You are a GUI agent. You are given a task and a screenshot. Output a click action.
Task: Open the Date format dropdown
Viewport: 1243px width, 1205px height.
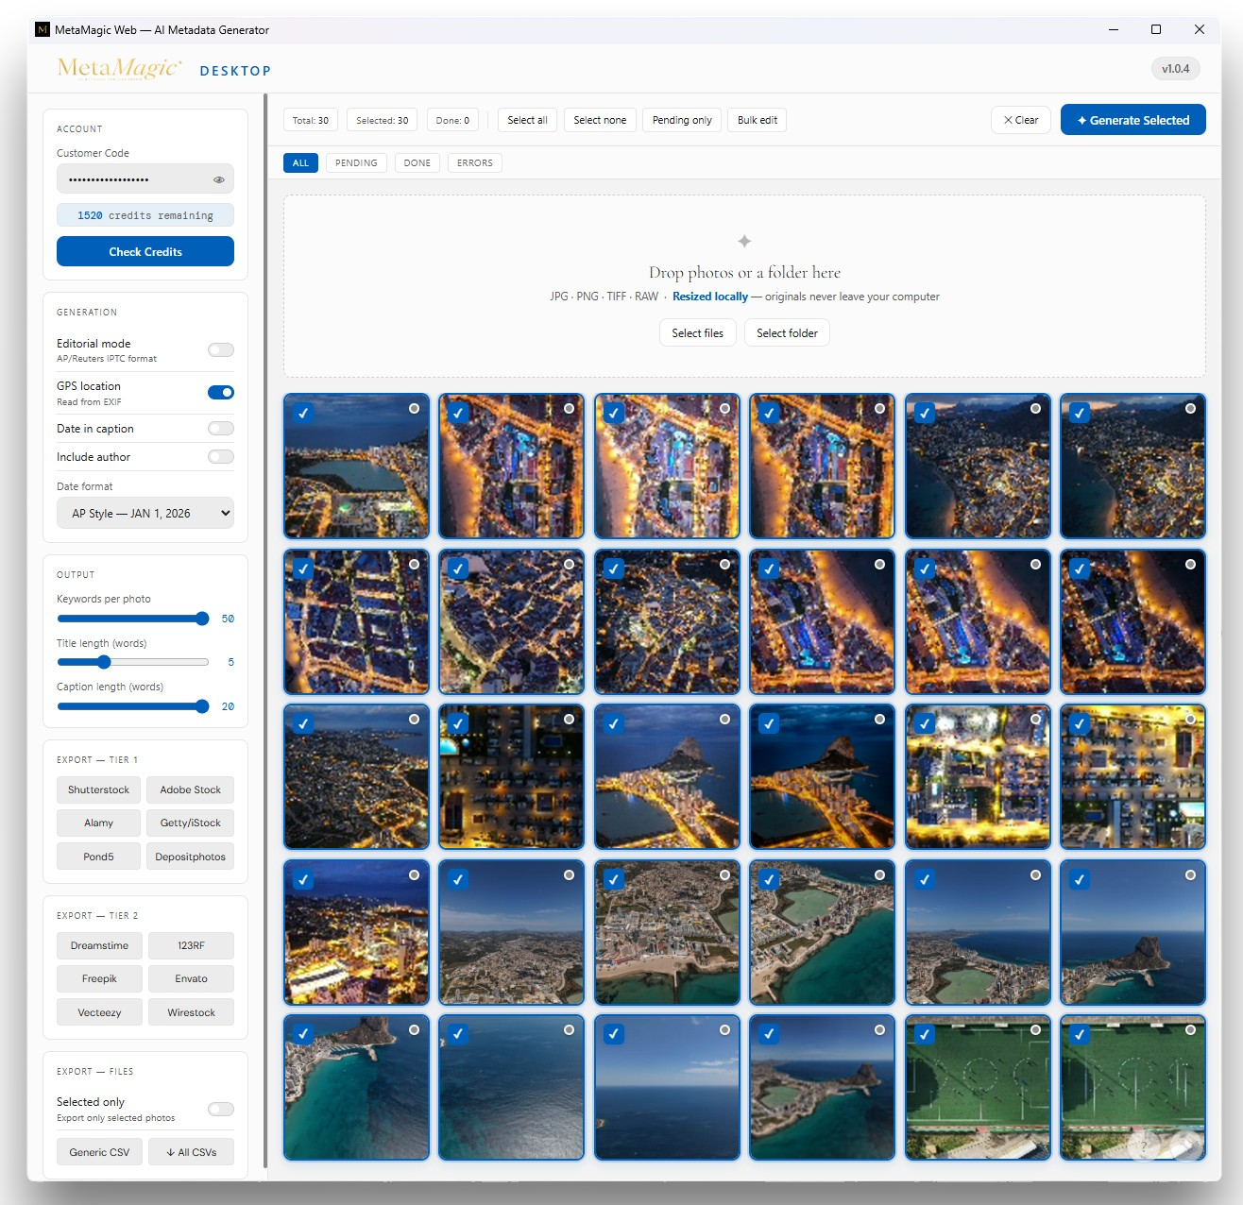(x=145, y=514)
